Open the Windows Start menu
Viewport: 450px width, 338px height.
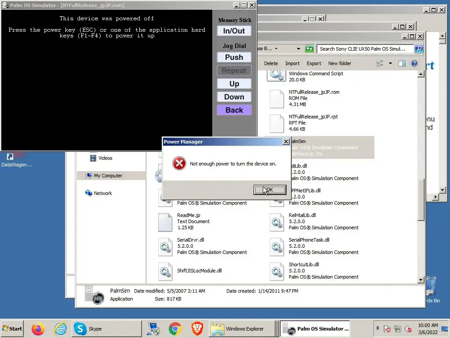point(12,328)
